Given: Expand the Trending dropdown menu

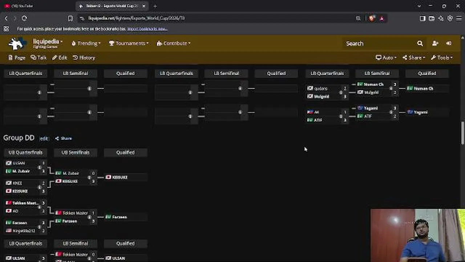Looking at the screenshot, I should (x=86, y=43).
